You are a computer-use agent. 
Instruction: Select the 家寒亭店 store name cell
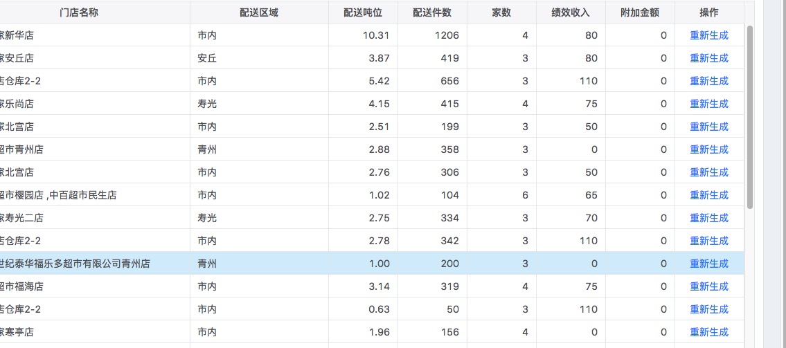[x=95, y=333]
